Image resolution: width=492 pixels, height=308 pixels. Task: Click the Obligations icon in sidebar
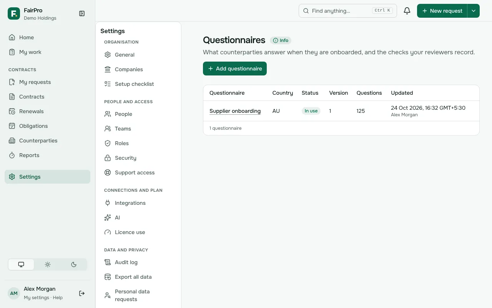point(12,126)
